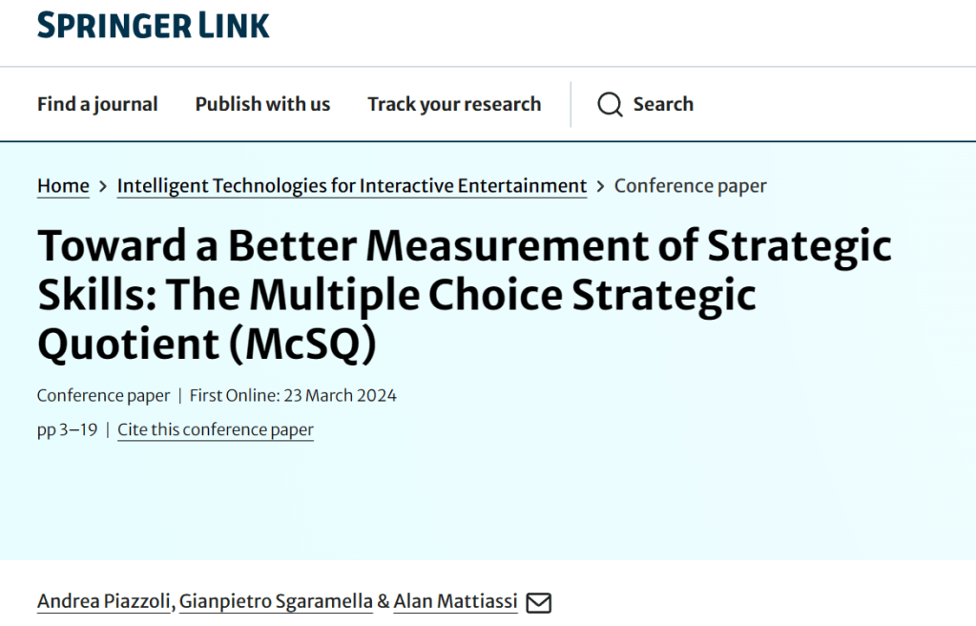Open author Andrea Piazzoli's details

[x=104, y=601]
